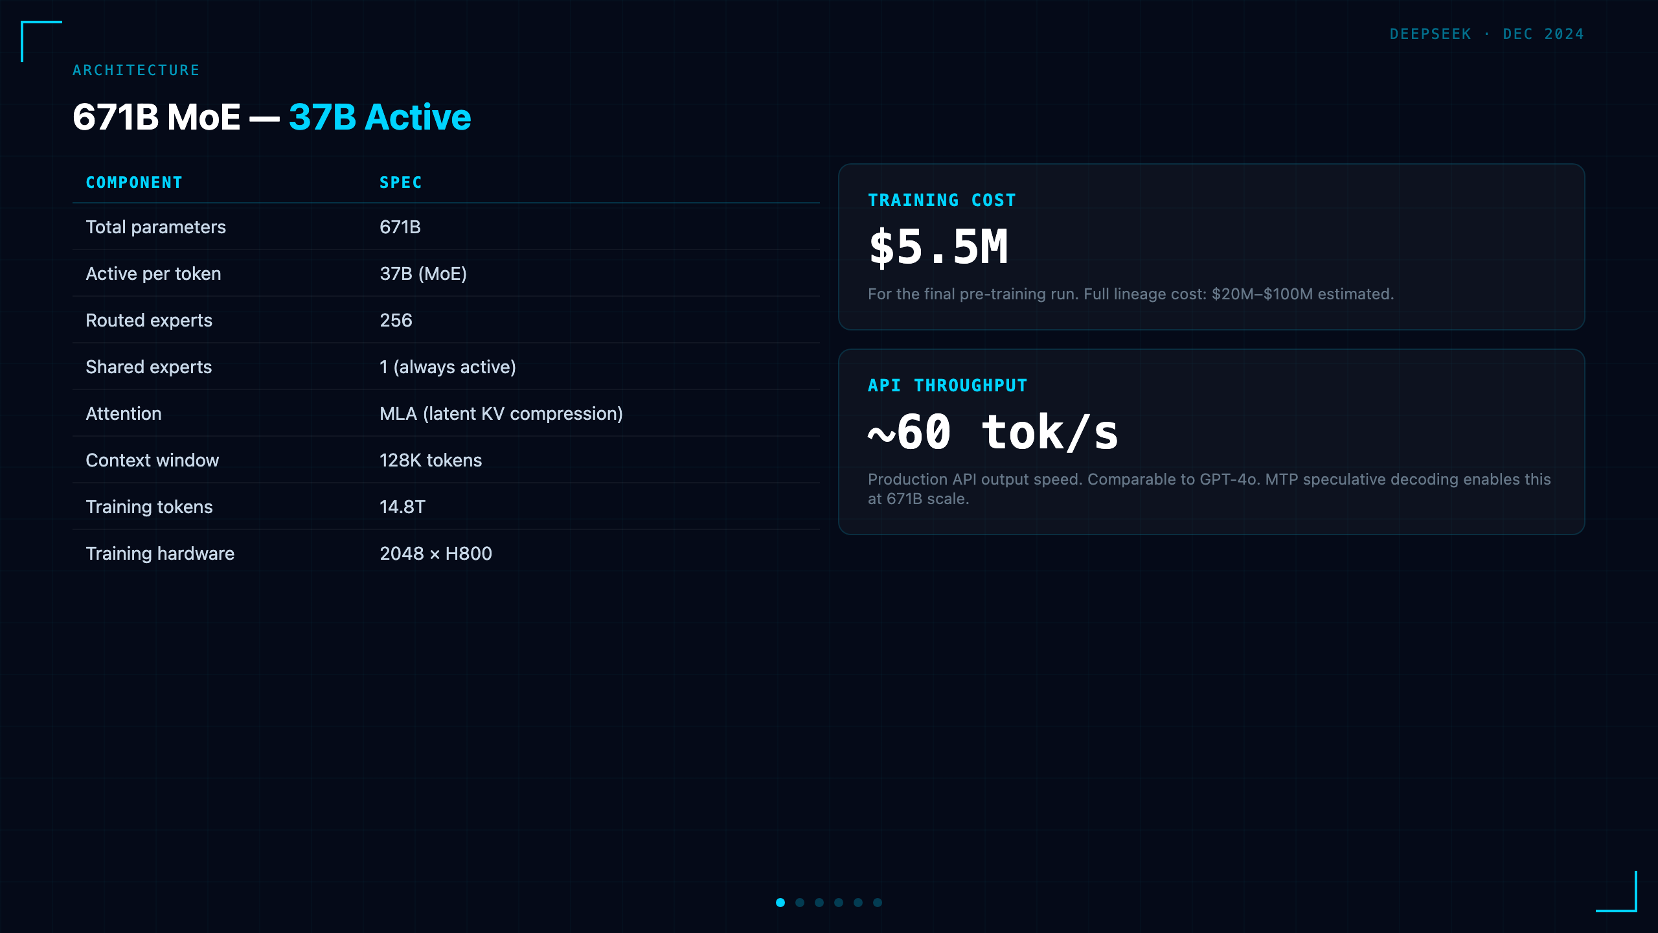Click the bottom-right corner bracket decoration
The width and height of the screenshot is (1658, 933).
point(1617,892)
